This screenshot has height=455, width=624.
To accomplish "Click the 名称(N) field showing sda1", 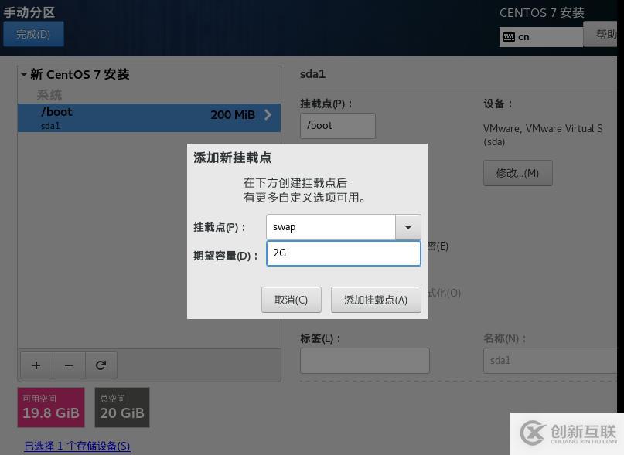I will click(551, 361).
